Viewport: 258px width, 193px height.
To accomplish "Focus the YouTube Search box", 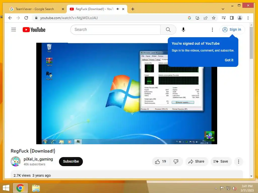I will pyautogui.click(x=115, y=30).
